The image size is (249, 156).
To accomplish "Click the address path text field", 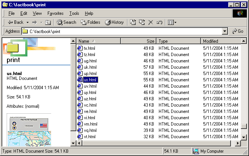I will pyautogui.click(x=122, y=32).
